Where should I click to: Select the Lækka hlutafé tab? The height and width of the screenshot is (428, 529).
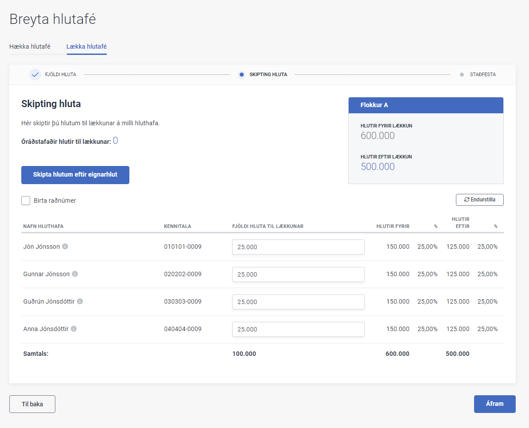point(86,46)
